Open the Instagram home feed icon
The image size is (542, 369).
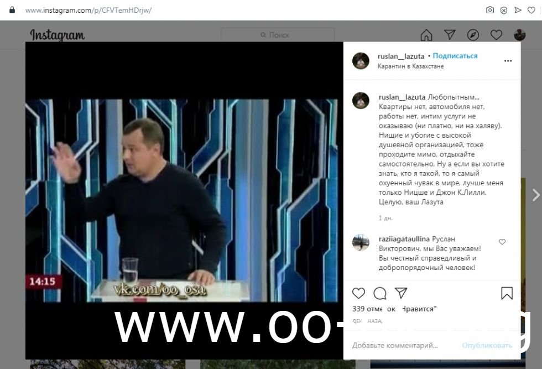click(426, 35)
